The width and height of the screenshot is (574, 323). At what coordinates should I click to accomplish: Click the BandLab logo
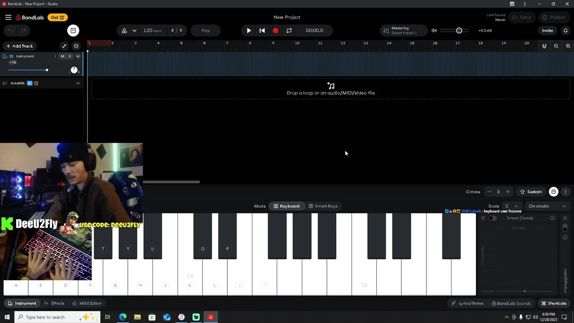(30, 17)
